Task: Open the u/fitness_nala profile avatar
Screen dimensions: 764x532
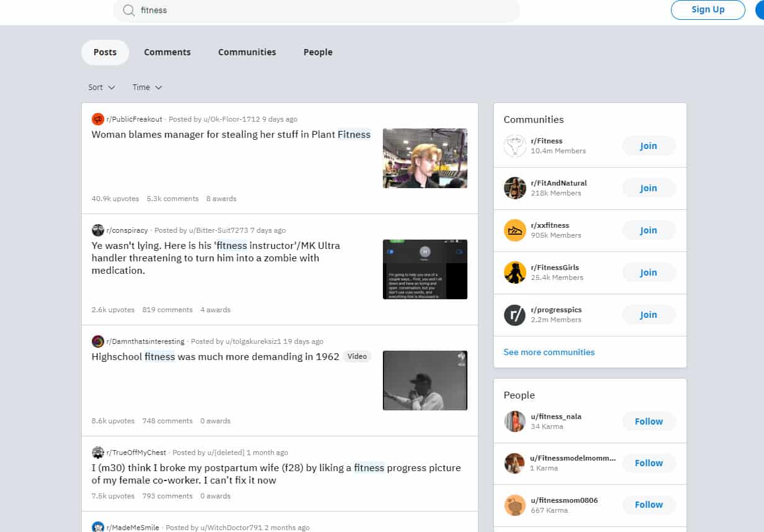Action: point(515,421)
